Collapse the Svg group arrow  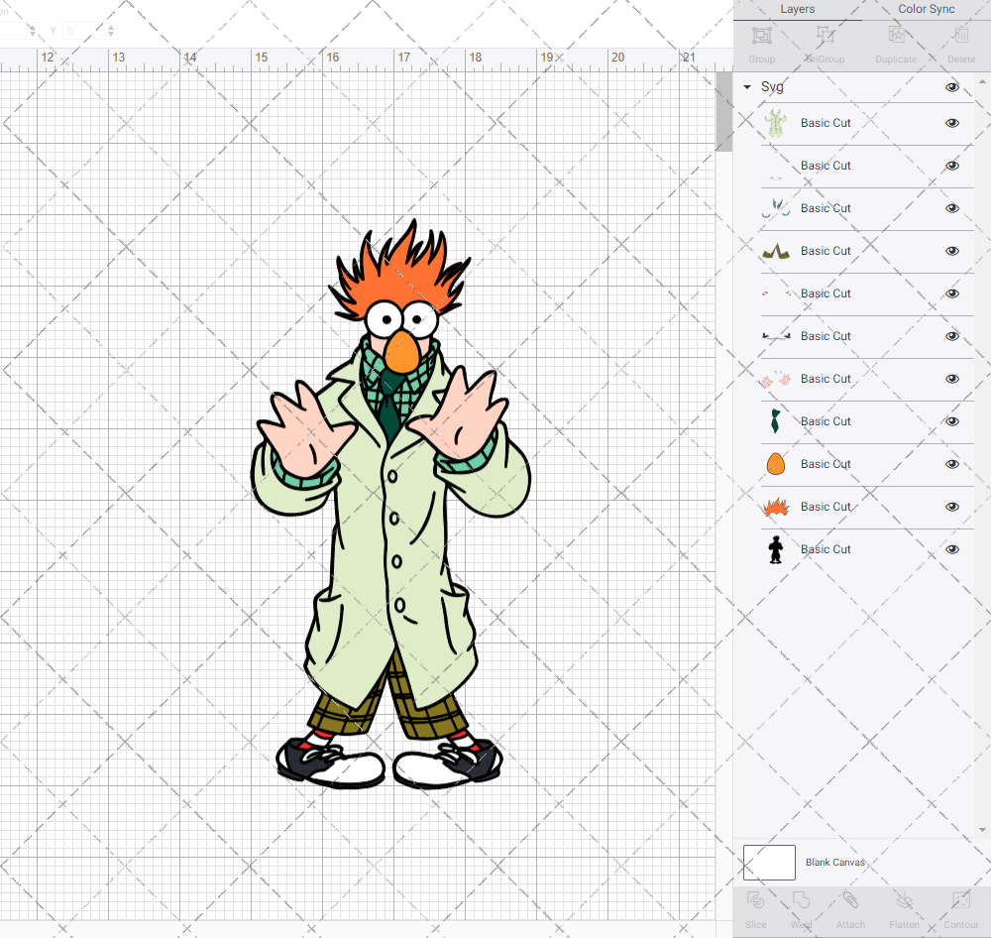coord(747,87)
